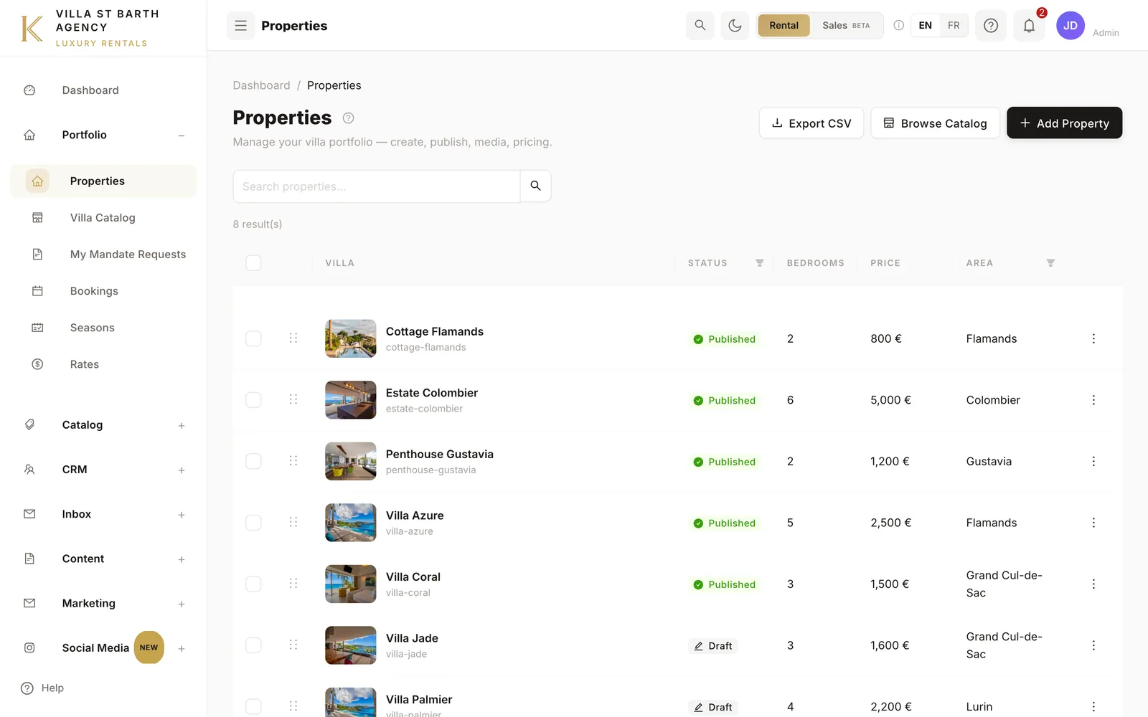
Task: Submit the property search magnifier button
Action: [535, 186]
